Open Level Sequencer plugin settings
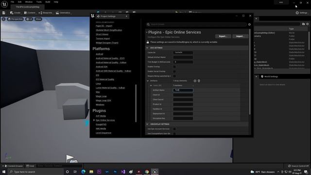This screenshot has height=175, width=311. (104, 133)
